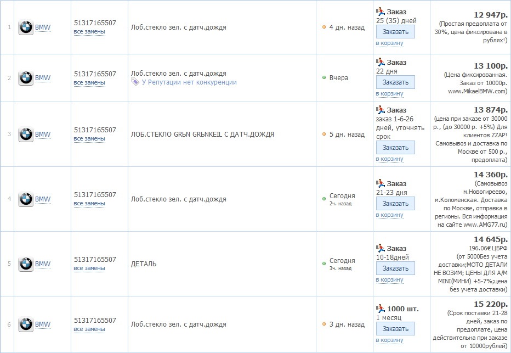Click the BMW brand link in row 6
The image size is (511, 353).
click(43, 324)
